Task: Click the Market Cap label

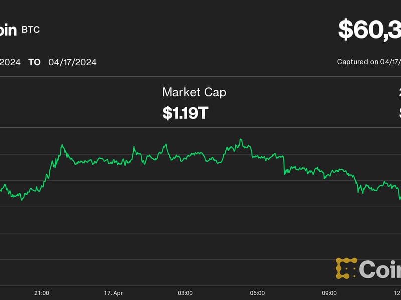Action: 194,92
